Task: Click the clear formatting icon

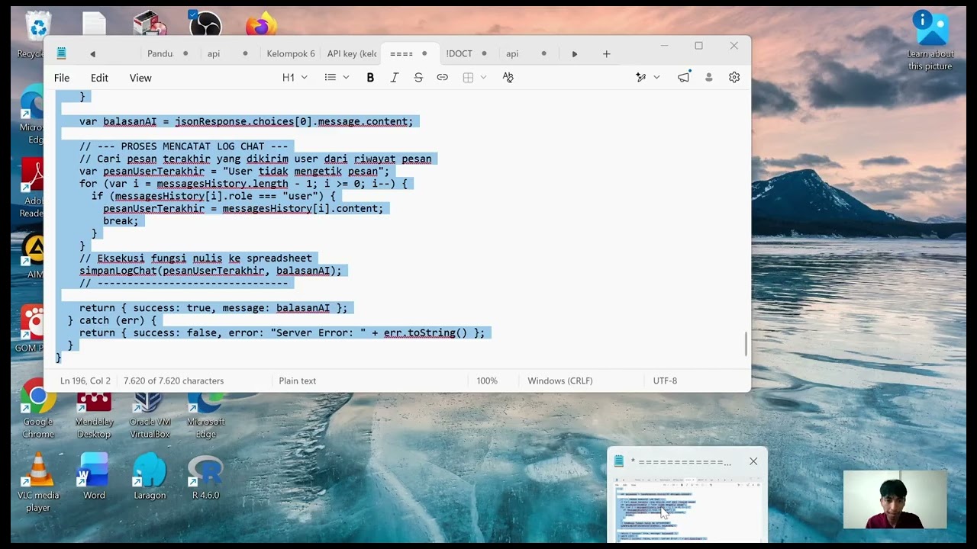Action: point(508,78)
